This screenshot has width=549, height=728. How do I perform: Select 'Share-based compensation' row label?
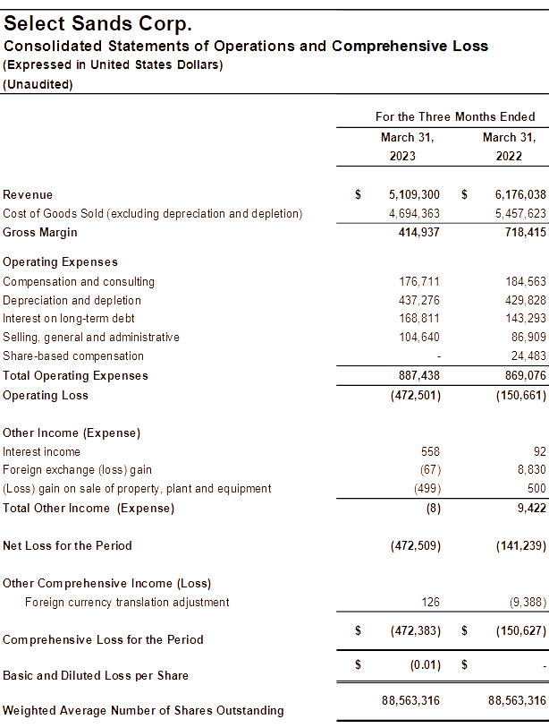pyautogui.click(x=73, y=356)
